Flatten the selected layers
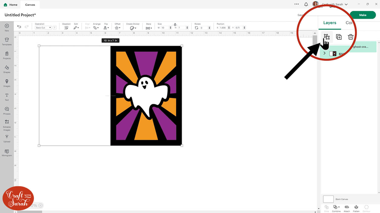Viewport: 380px width, 213px height. (x=356, y=208)
